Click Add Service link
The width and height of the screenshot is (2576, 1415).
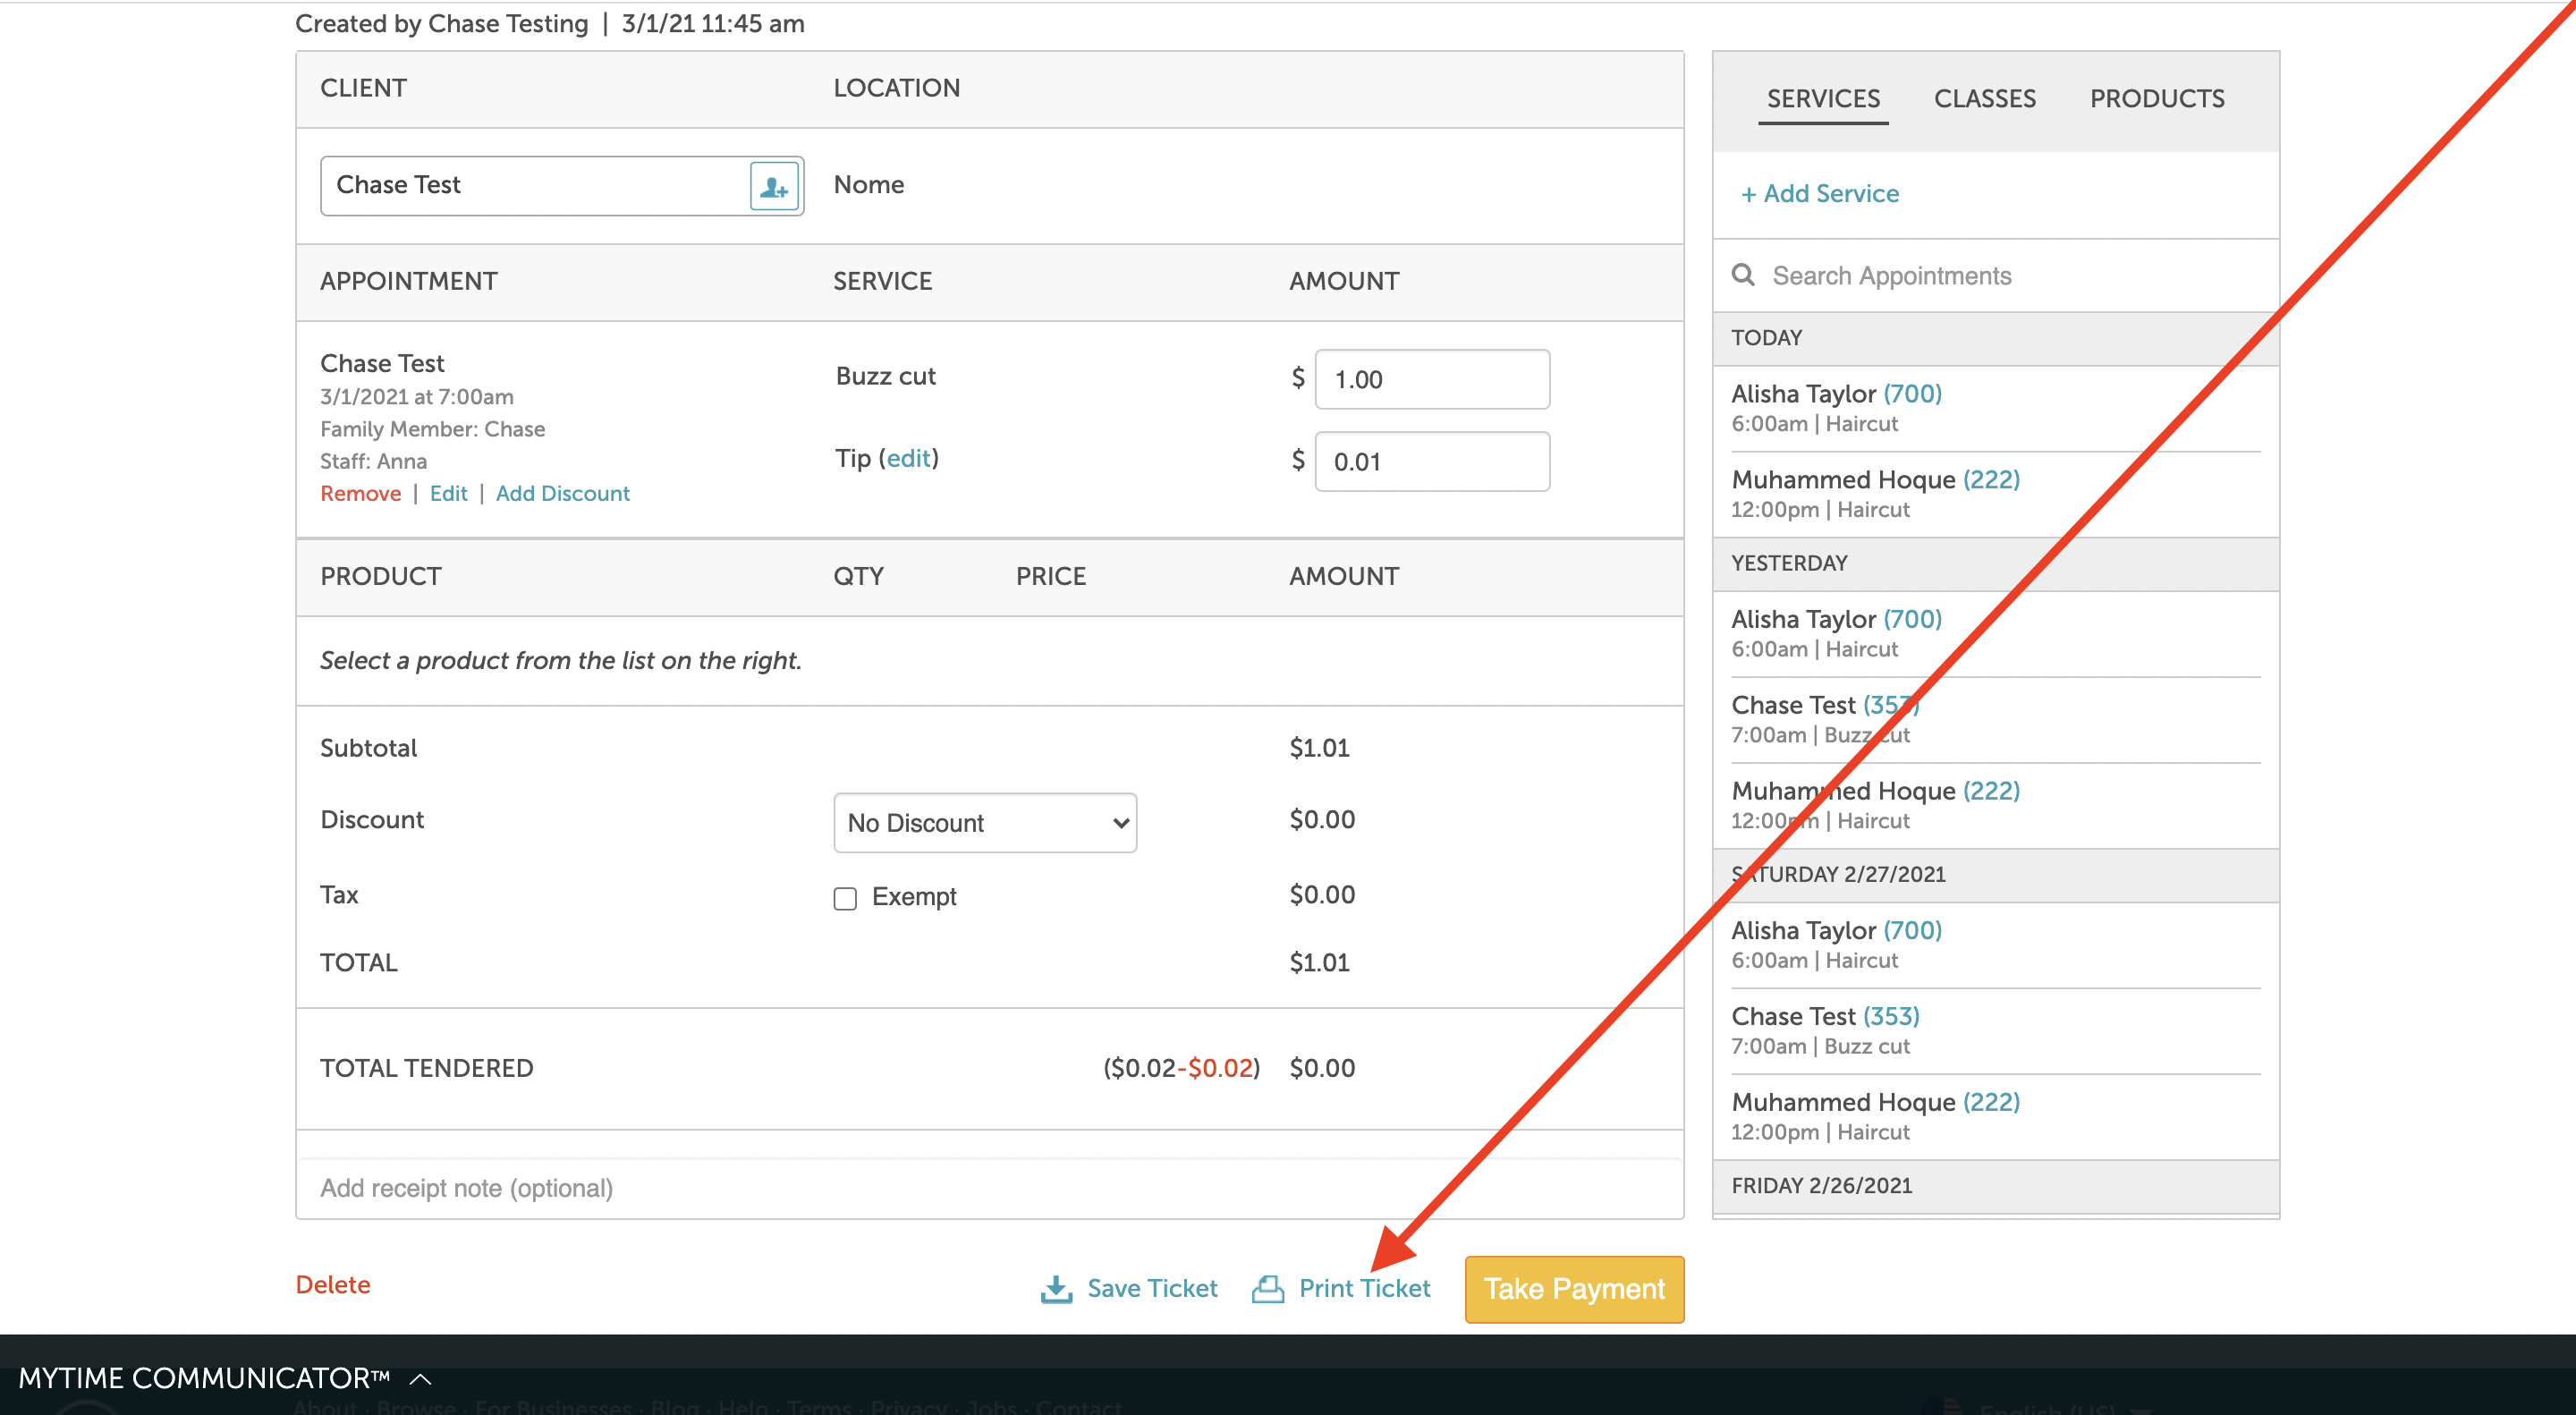pos(1820,193)
